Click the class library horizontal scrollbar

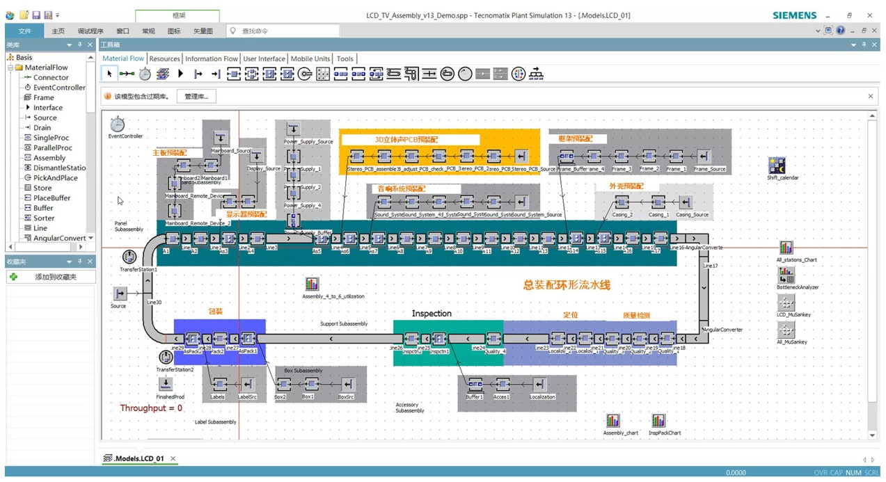(x=45, y=247)
